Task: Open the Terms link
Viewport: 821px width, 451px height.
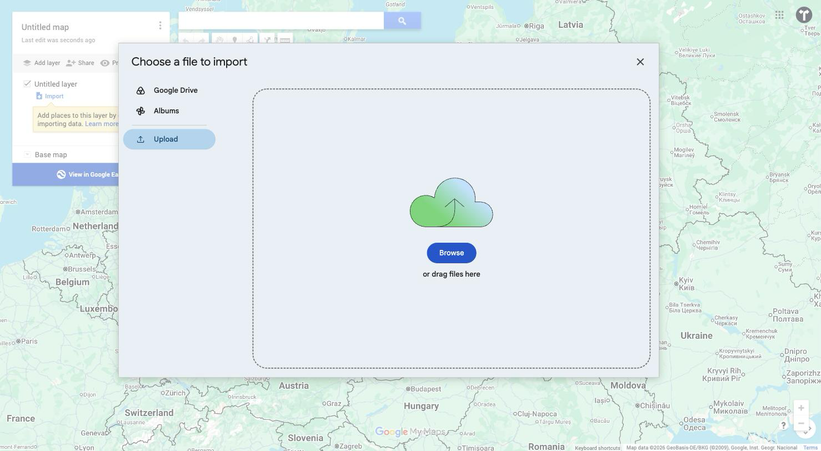Action: coord(810,448)
